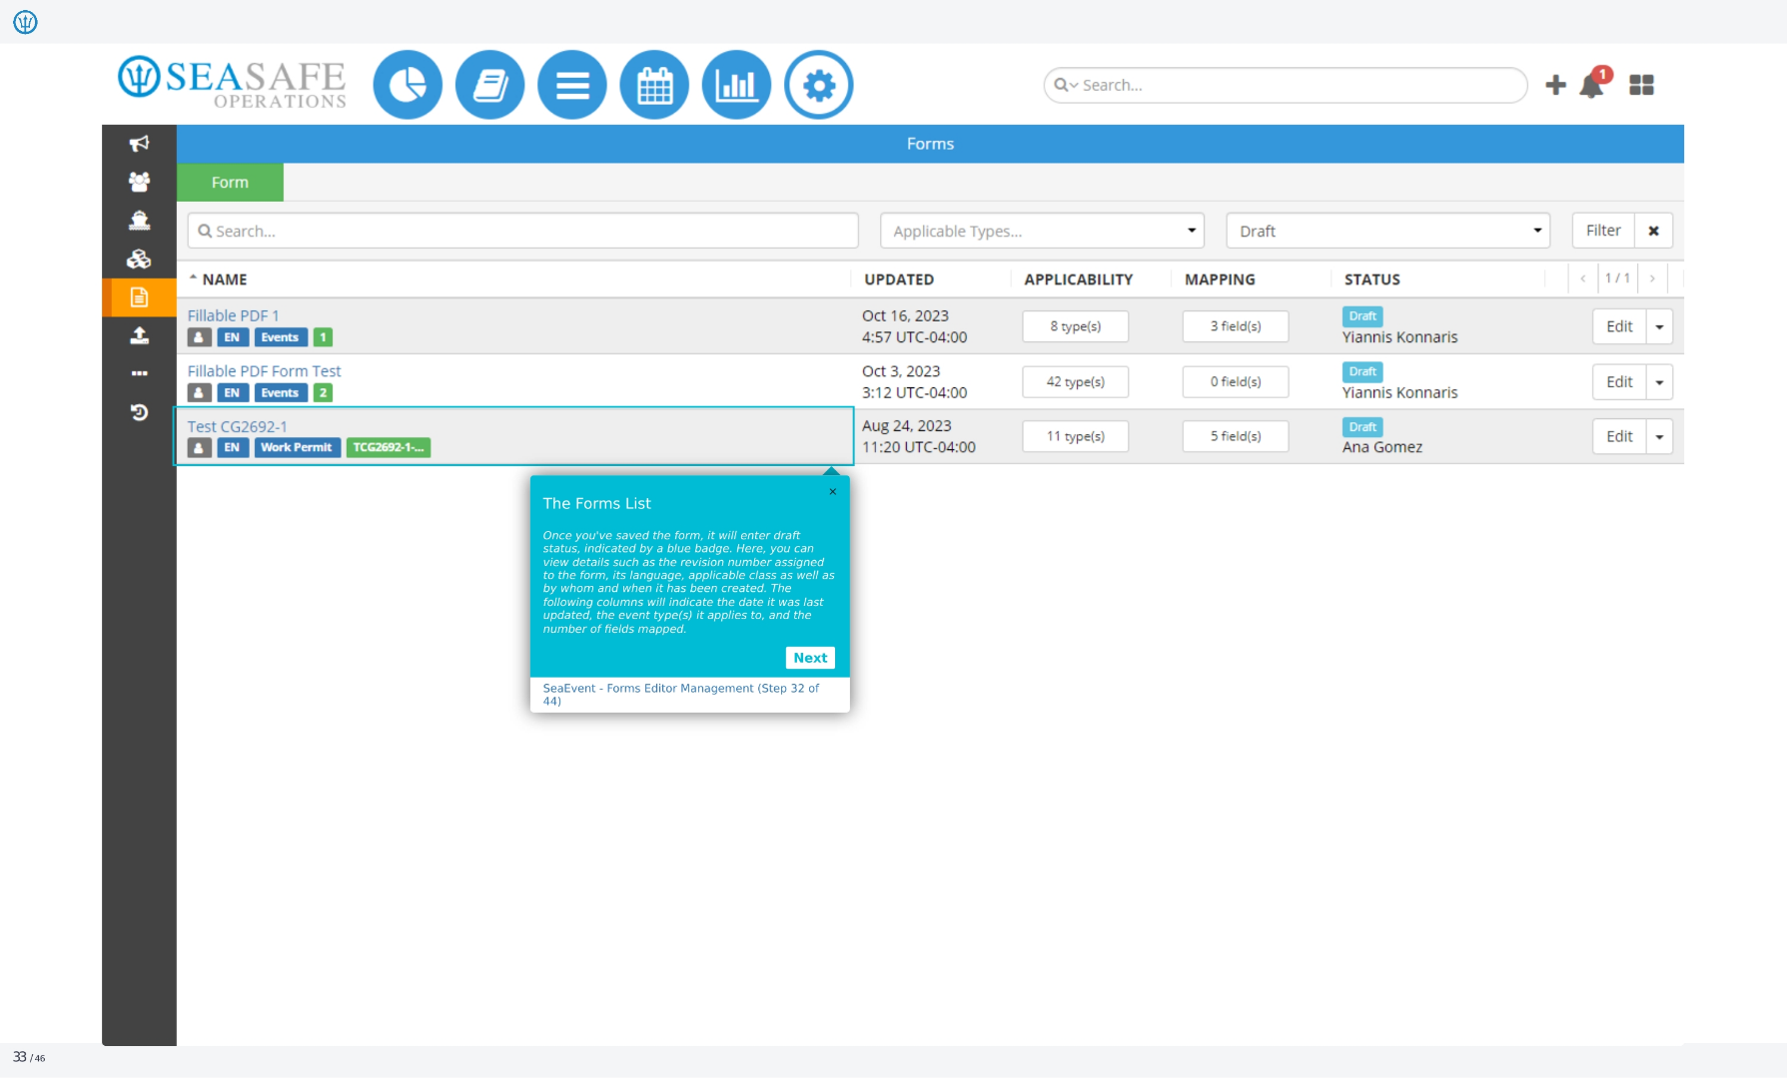Open the Applicable Types dropdown
Image resolution: width=1787 pixels, height=1078 pixels.
(1042, 231)
